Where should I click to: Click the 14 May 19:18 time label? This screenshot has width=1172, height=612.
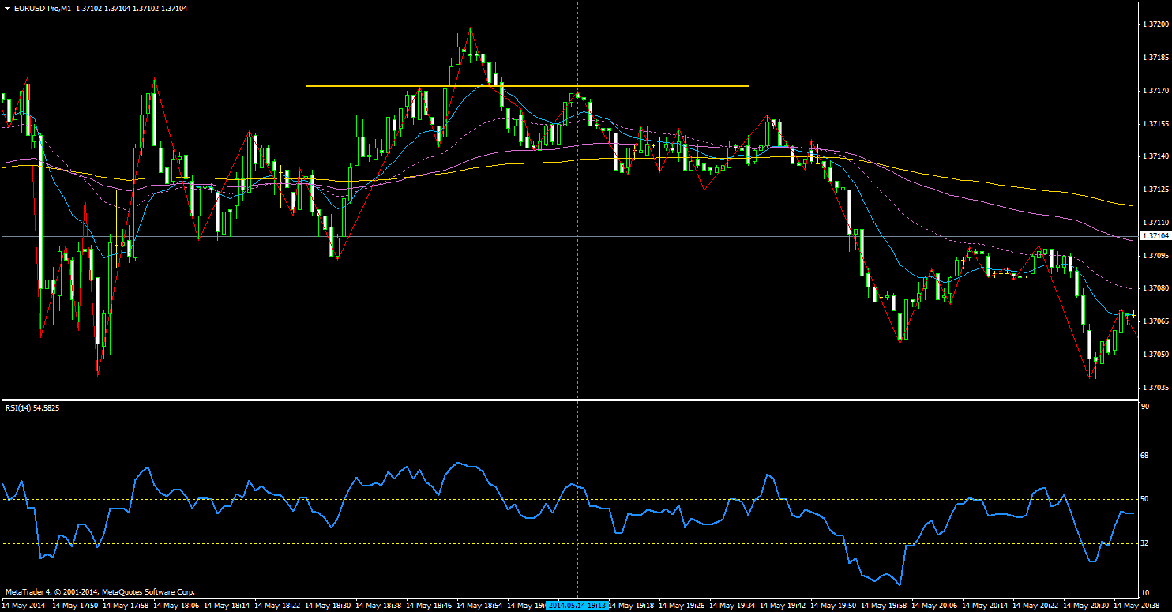[632, 606]
